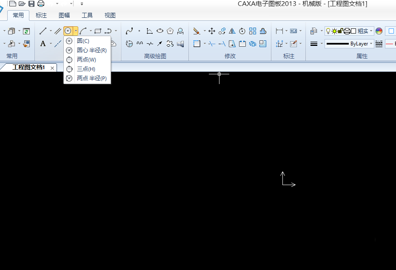The height and width of the screenshot is (270, 396).
Task: Choose 两点(W) from circle menu
Action: (x=87, y=59)
